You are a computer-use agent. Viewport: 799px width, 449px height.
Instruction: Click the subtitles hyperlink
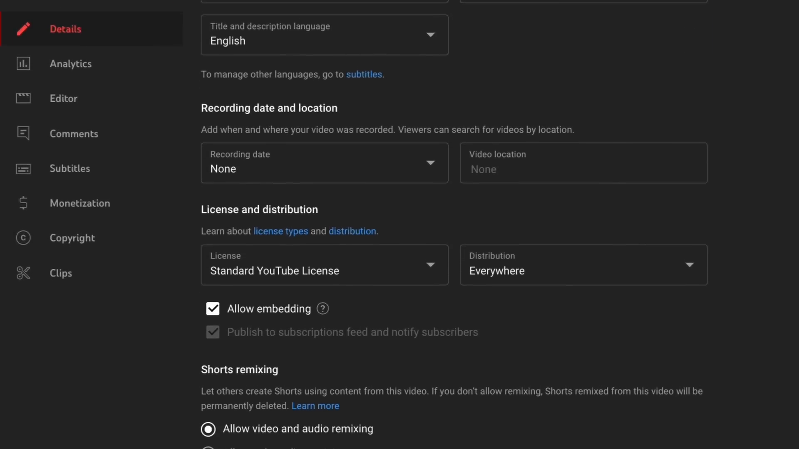364,74
